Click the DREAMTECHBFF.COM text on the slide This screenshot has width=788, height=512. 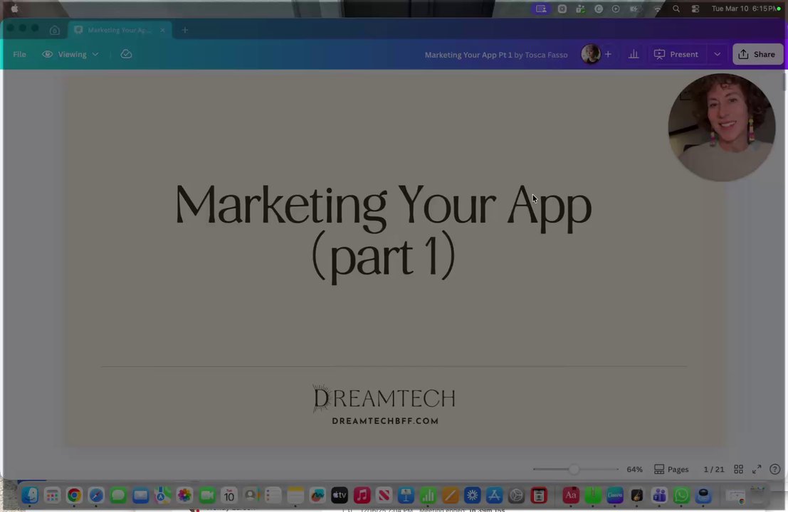tap(385, 421)
